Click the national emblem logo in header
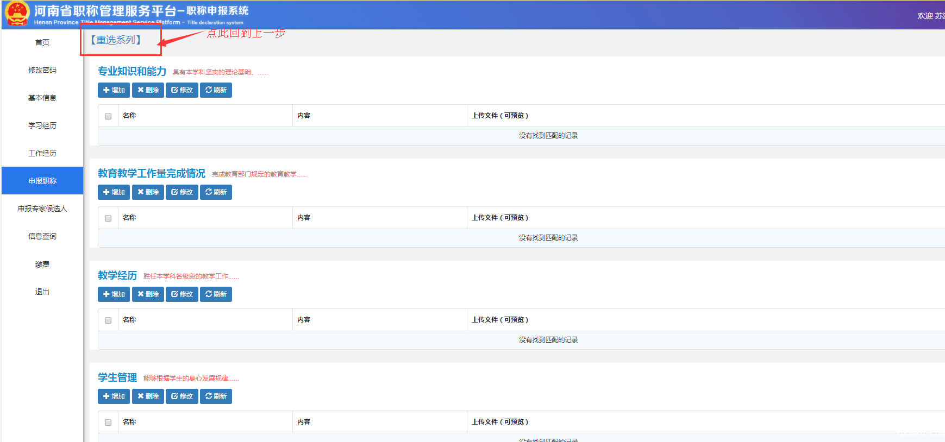 point(17,14)
